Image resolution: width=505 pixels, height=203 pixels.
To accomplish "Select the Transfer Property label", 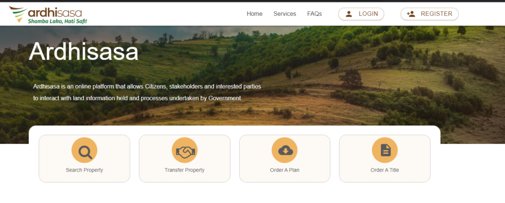I will (184, 170).
